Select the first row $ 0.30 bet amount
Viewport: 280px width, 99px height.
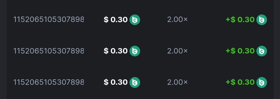point(115,20)
